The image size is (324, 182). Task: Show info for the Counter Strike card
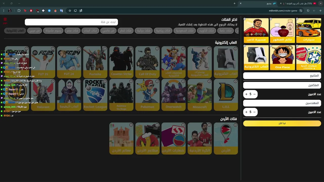tap(131, 49)
